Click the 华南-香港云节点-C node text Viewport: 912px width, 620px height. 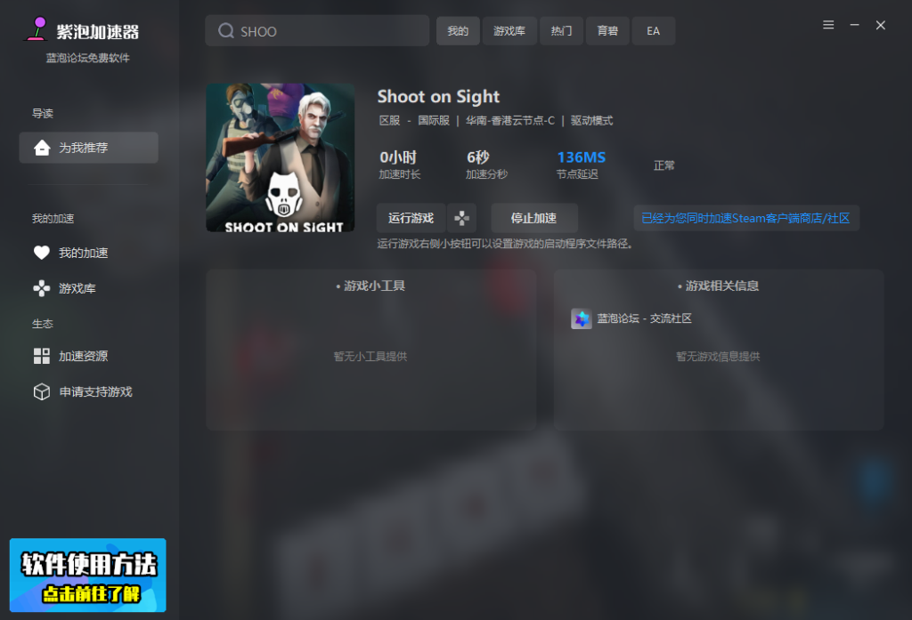point(510,121)
